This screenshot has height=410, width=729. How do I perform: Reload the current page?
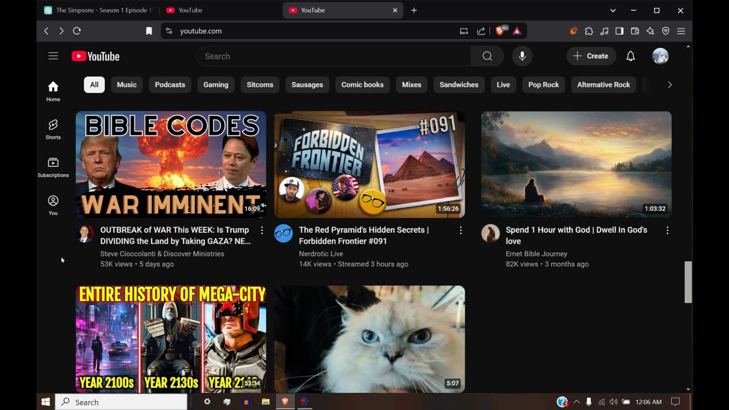coord(77,31)
